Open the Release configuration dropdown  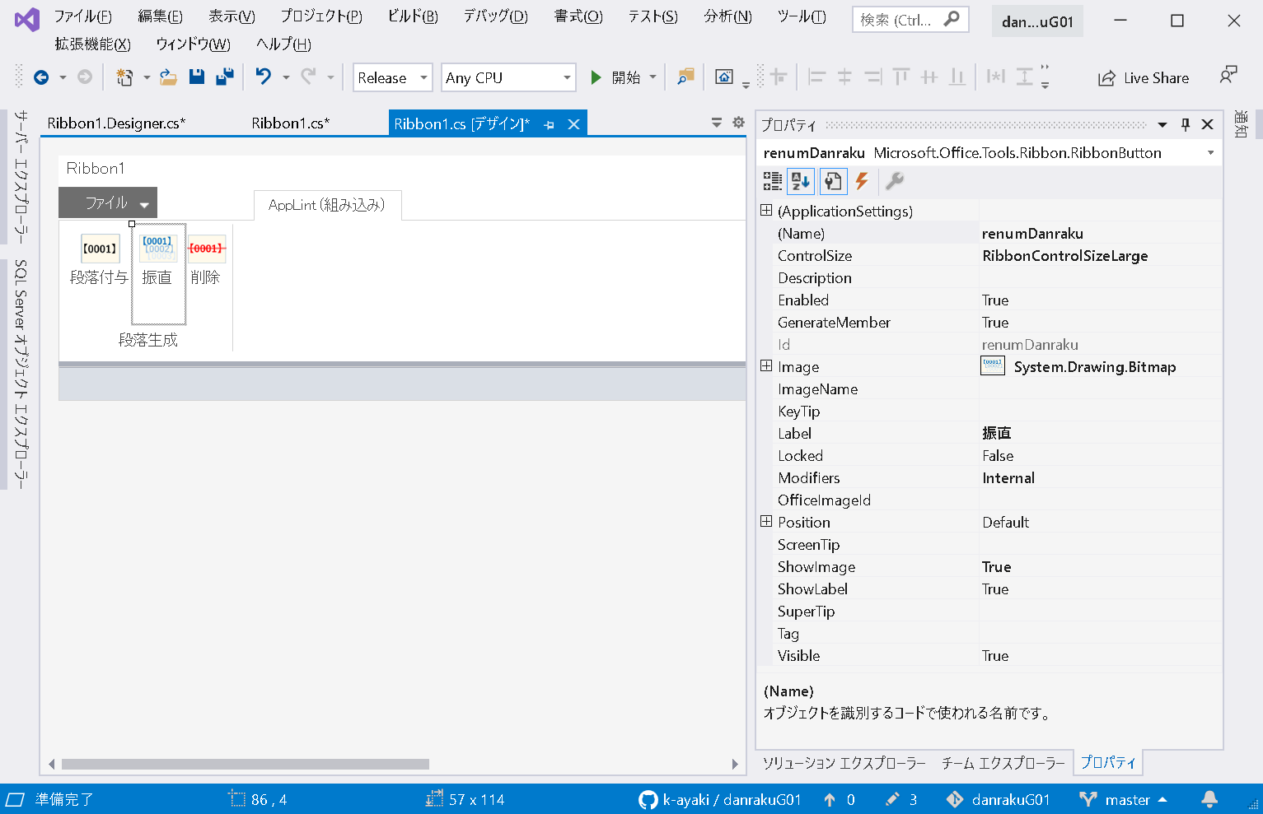392,77
